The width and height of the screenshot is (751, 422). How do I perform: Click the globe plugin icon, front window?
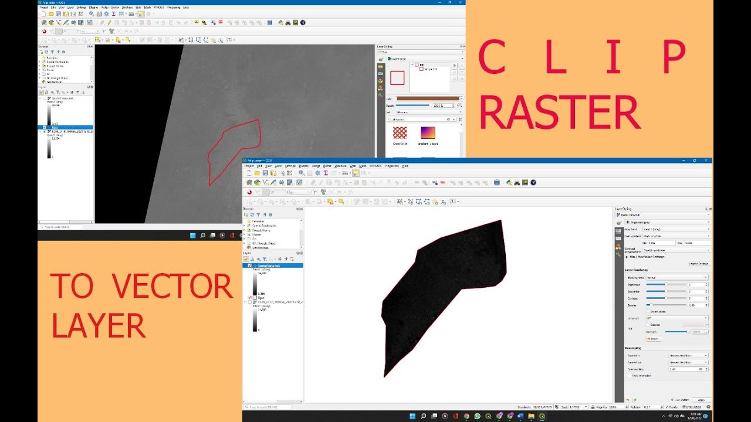coord(533,182)
